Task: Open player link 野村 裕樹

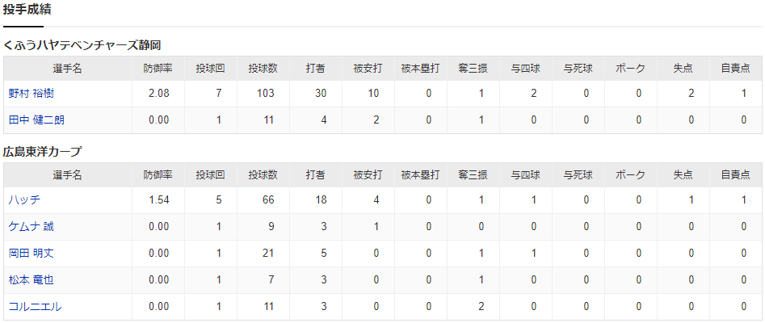Action: (31, 94)
